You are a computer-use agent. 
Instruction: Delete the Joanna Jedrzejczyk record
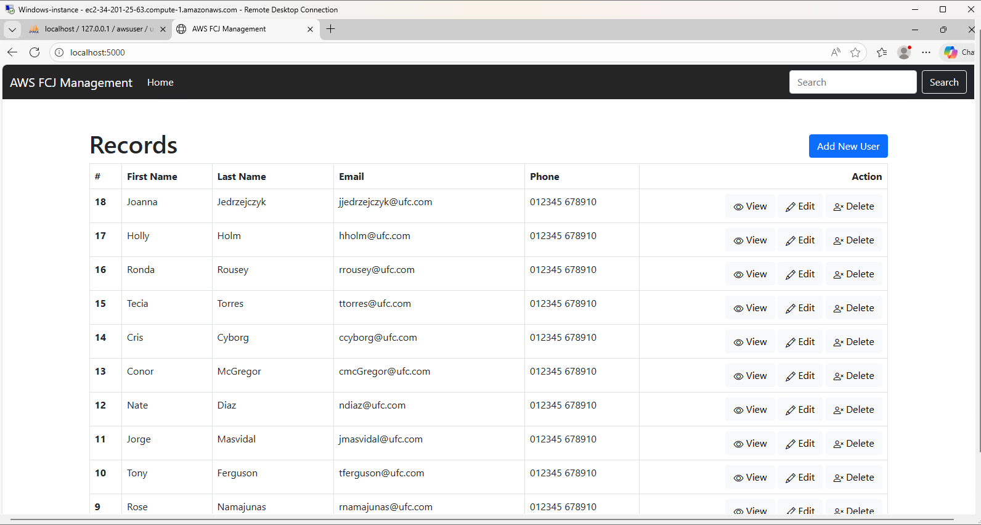853,206
